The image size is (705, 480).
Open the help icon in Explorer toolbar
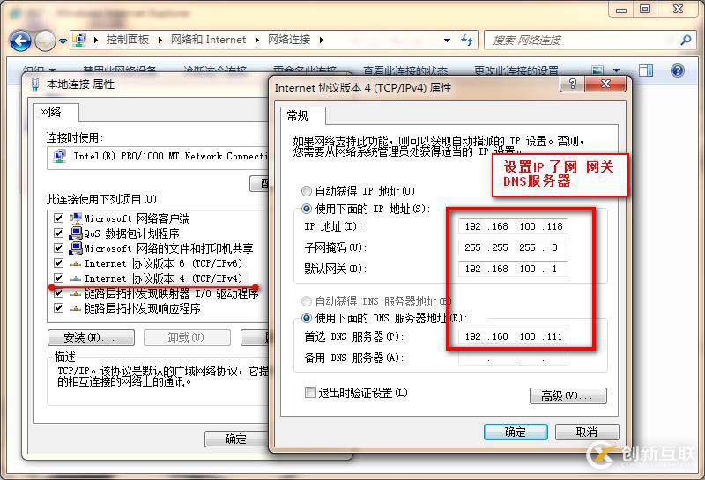pos(678,70)
